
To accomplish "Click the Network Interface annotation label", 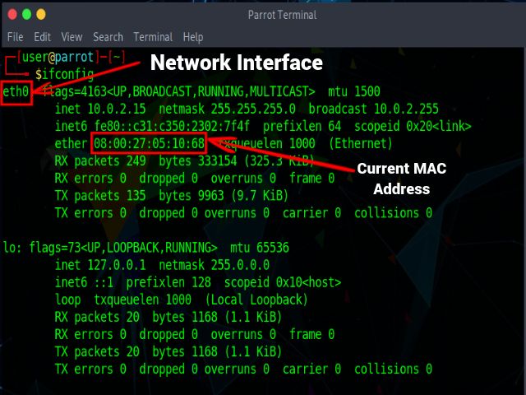I will click(236, 63).
